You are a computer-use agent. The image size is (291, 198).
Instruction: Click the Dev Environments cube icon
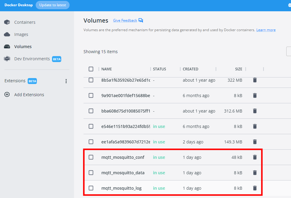pyautogui.click(x=7, y=59)
